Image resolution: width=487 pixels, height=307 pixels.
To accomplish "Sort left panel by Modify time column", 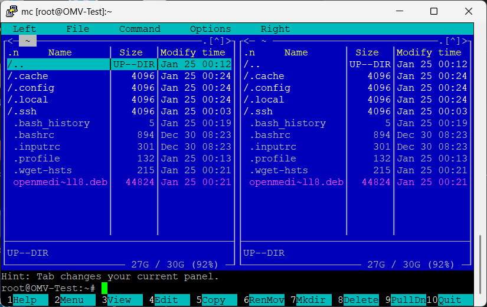I will pyautogui.click(x=193, y=52).
